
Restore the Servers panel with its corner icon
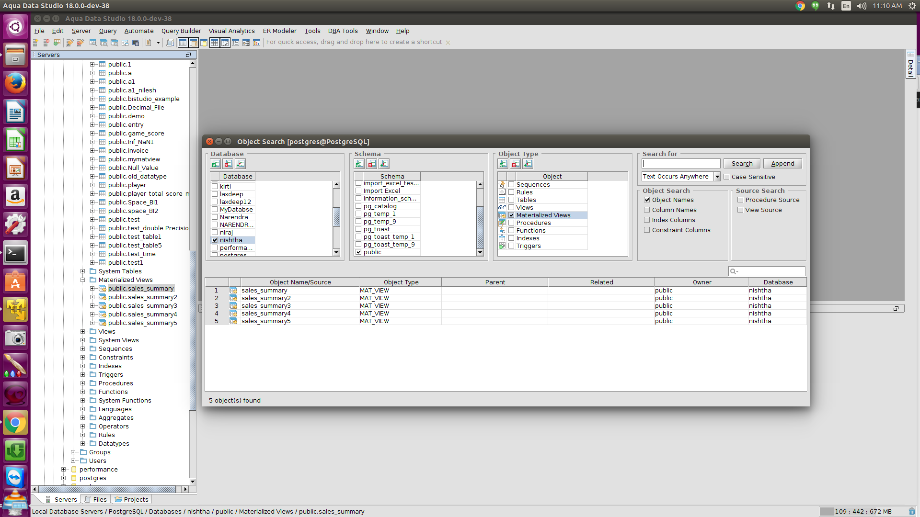[188, 55]
